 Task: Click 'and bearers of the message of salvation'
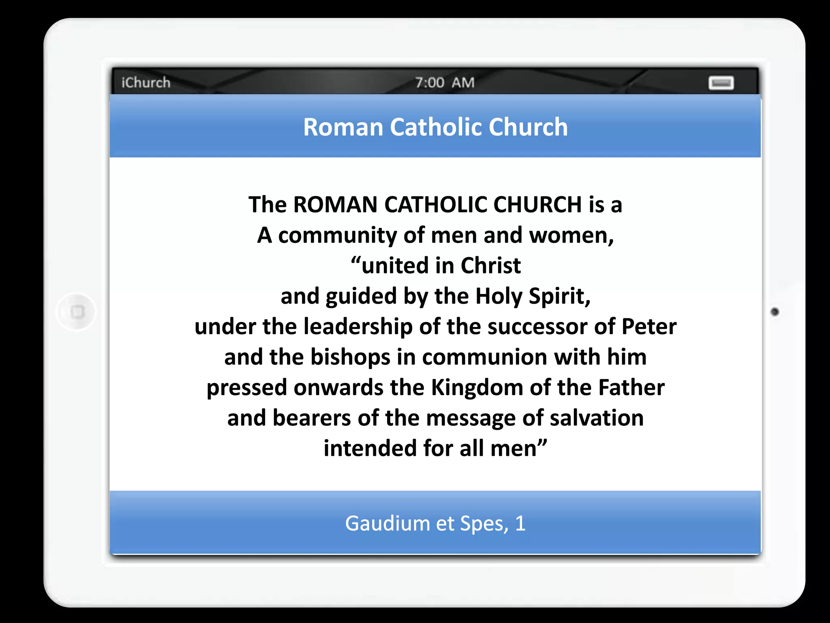435,418
